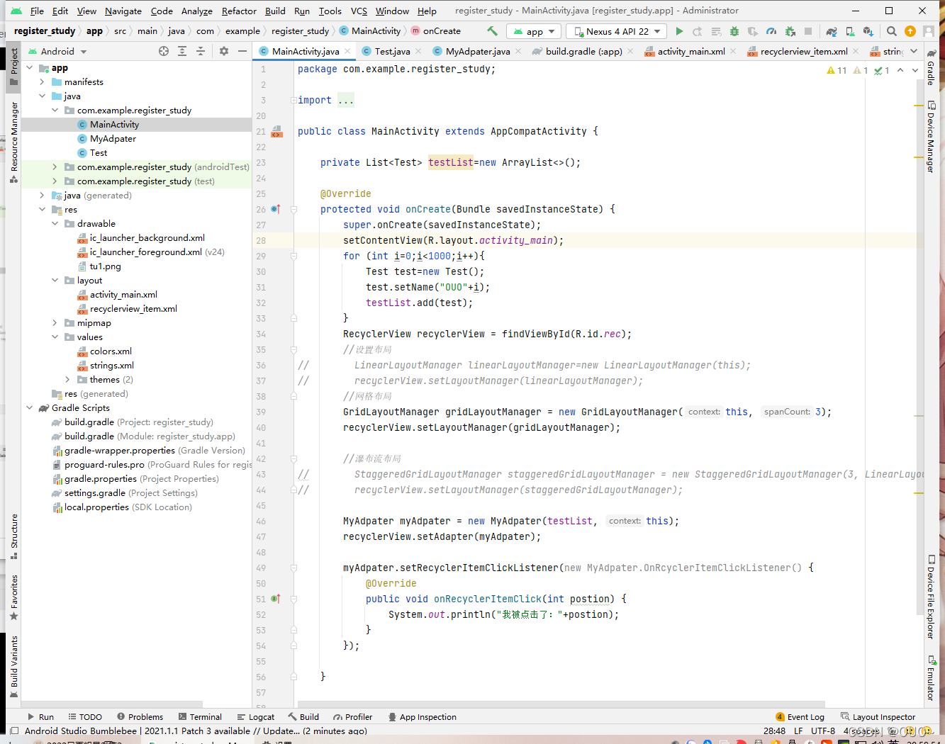Click the warnings indicator showing 11
The image size is (945, 744).
coord(837,70)
